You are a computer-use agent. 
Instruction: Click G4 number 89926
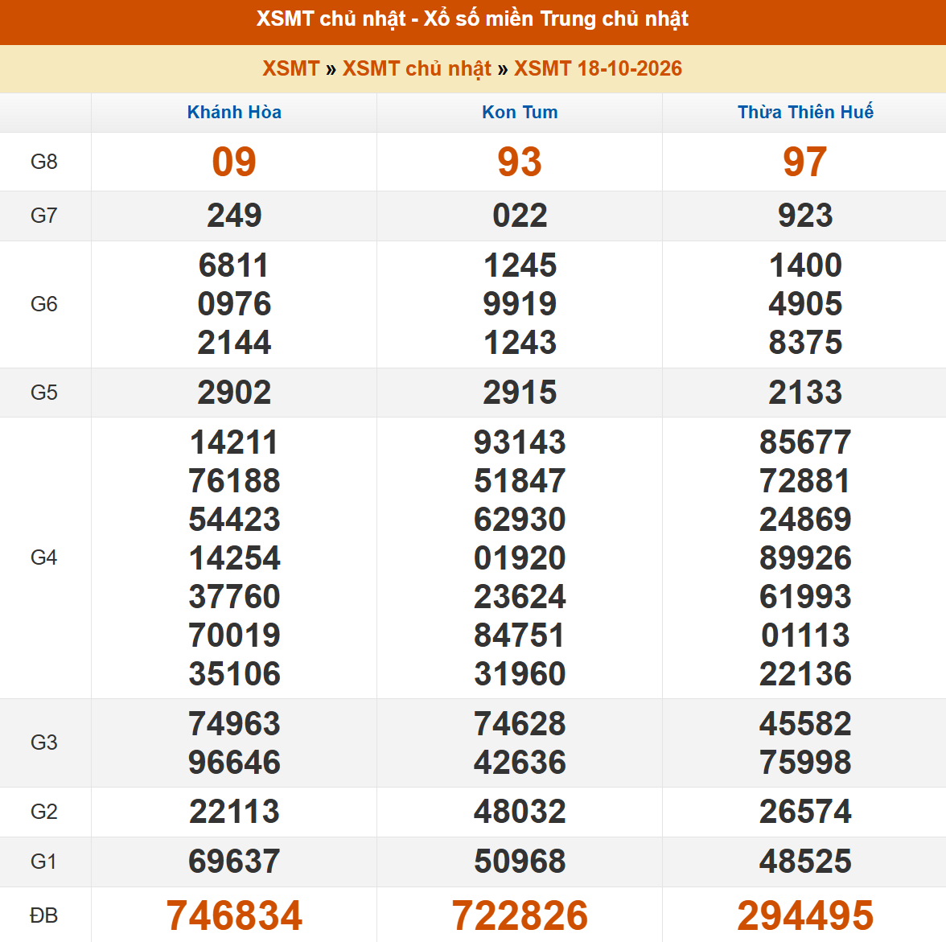pyautogui.click(x=805, y=558)
